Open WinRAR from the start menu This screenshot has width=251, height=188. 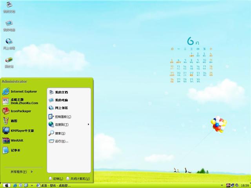13,140
